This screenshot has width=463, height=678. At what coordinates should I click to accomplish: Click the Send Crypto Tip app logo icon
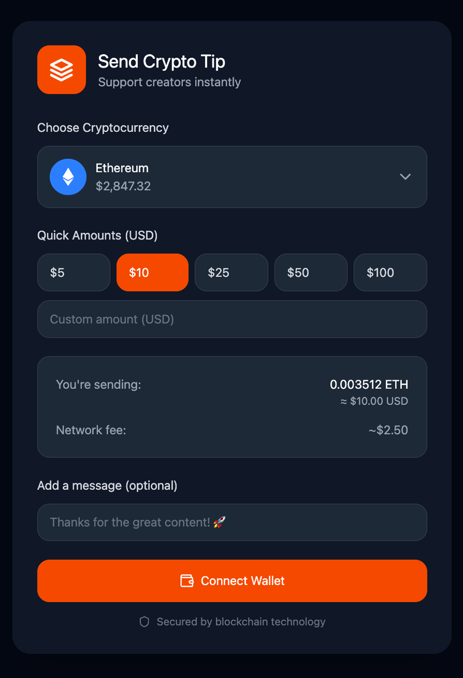click(61, 69)
